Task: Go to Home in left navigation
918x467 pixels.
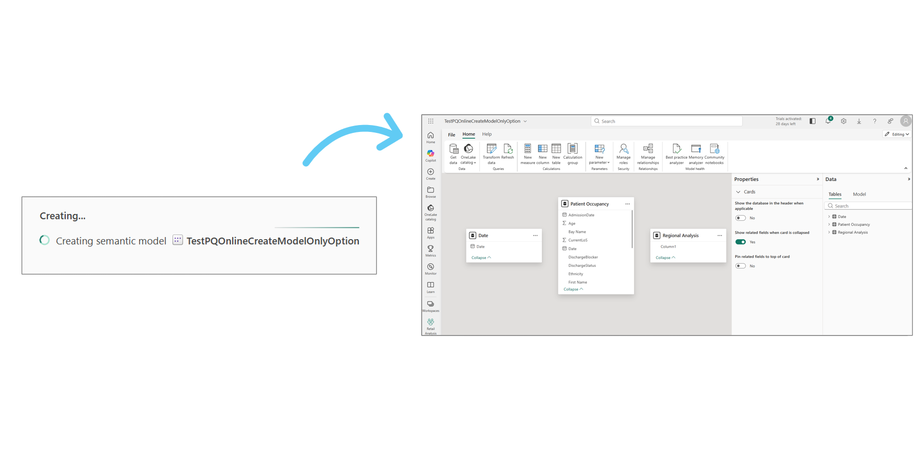Action: pyautogui.click(x=431, y=138)
